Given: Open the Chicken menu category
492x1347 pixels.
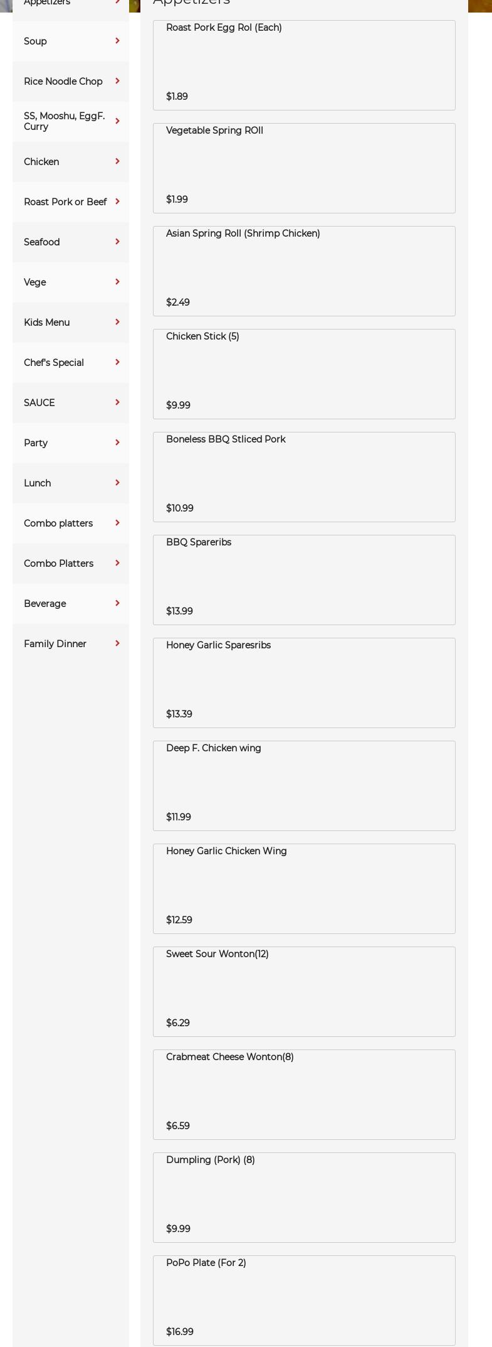Looking at the screenshot, I should pos(41,162).
